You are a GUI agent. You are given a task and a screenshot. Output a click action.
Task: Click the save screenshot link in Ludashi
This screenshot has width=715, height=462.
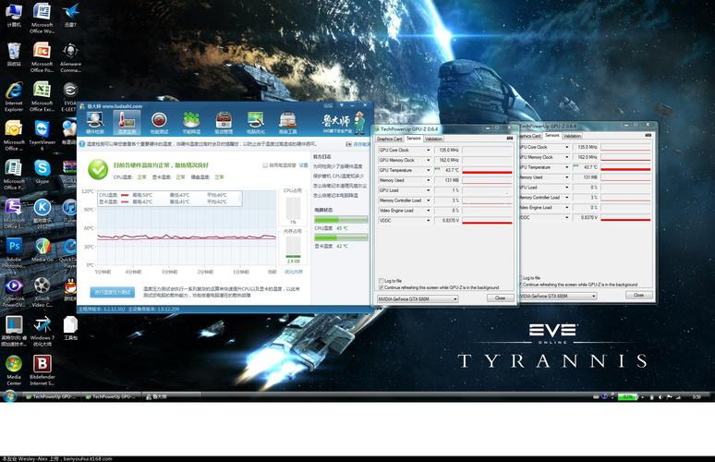click(x=358, y=144)
